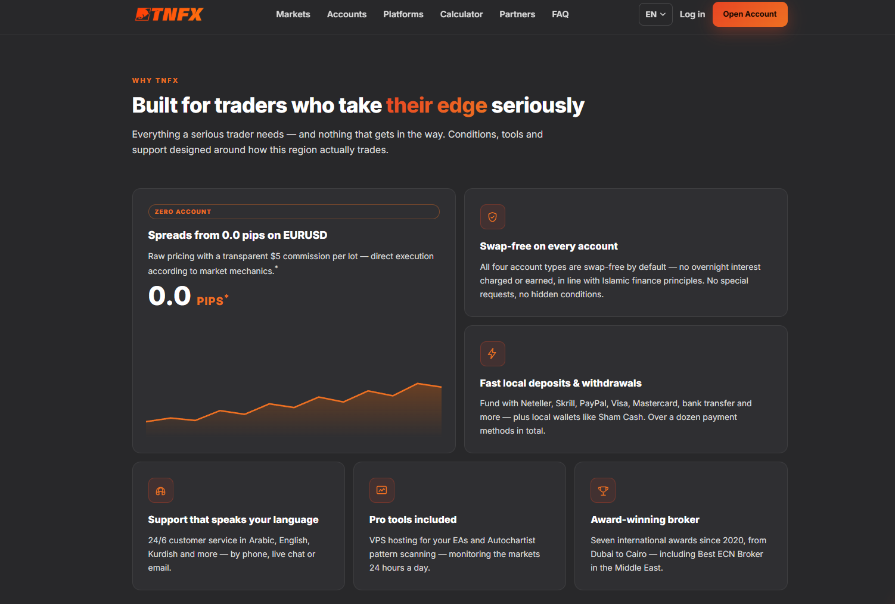Image resolution: width=895 pixels, height=604 pixels.
Task: Select Partners in the top navigation
Action: [517, 14]
